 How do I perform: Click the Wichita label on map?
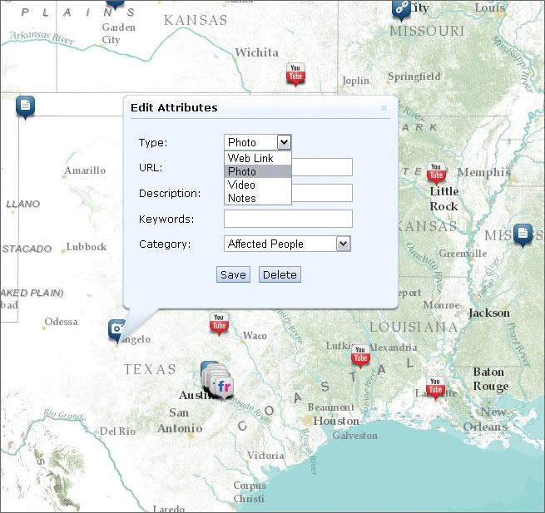(x=257, y=52)
